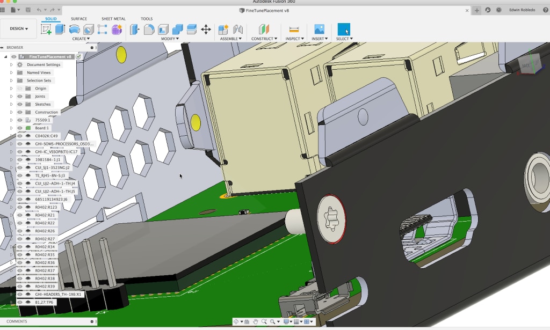Open the Job Status icon

(x=499, y=10)
